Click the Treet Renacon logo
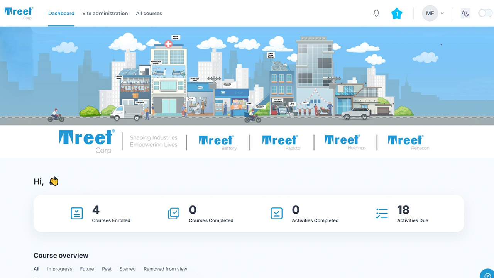The height and width of the screenshot is (278, 494). (x=408, y=142)
